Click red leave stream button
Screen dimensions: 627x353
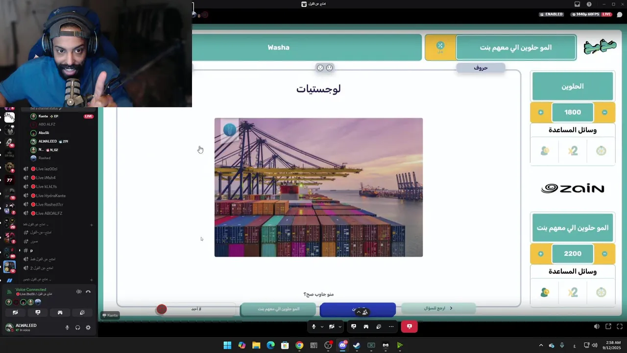(x=410, y=327)
